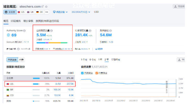Toggle the organic traffic 自然流量 checkbox
Image resolution: width=187 pixels, height=106 pixels.
point(82,73)
